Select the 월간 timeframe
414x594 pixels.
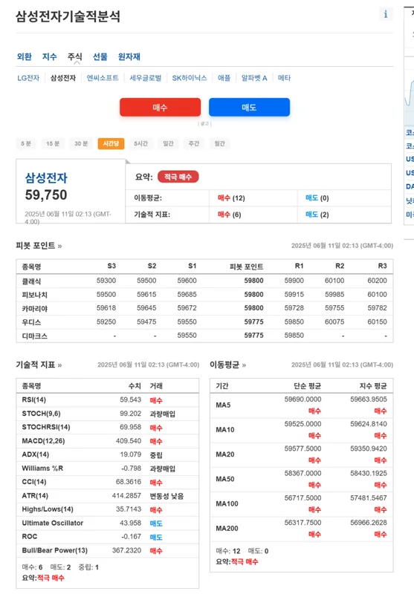point(219,143)
